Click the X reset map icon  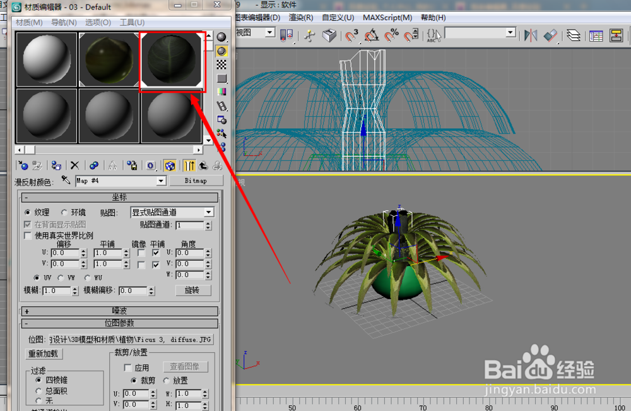click(x=75, y=165)
